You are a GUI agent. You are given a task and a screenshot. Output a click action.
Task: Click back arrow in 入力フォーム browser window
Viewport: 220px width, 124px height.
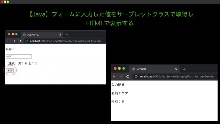click(8, 41)
